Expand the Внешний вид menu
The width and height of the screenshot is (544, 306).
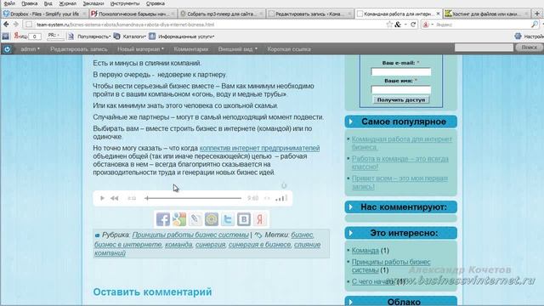(x=238, y=49)
